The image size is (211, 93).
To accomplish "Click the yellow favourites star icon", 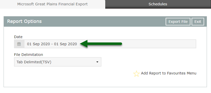I will coord(136,74).
